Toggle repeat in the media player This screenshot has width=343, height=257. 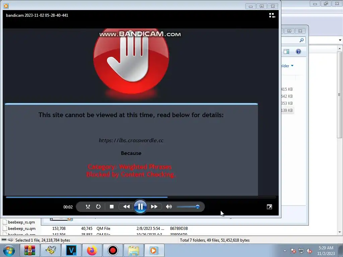[x=98, y=206]
